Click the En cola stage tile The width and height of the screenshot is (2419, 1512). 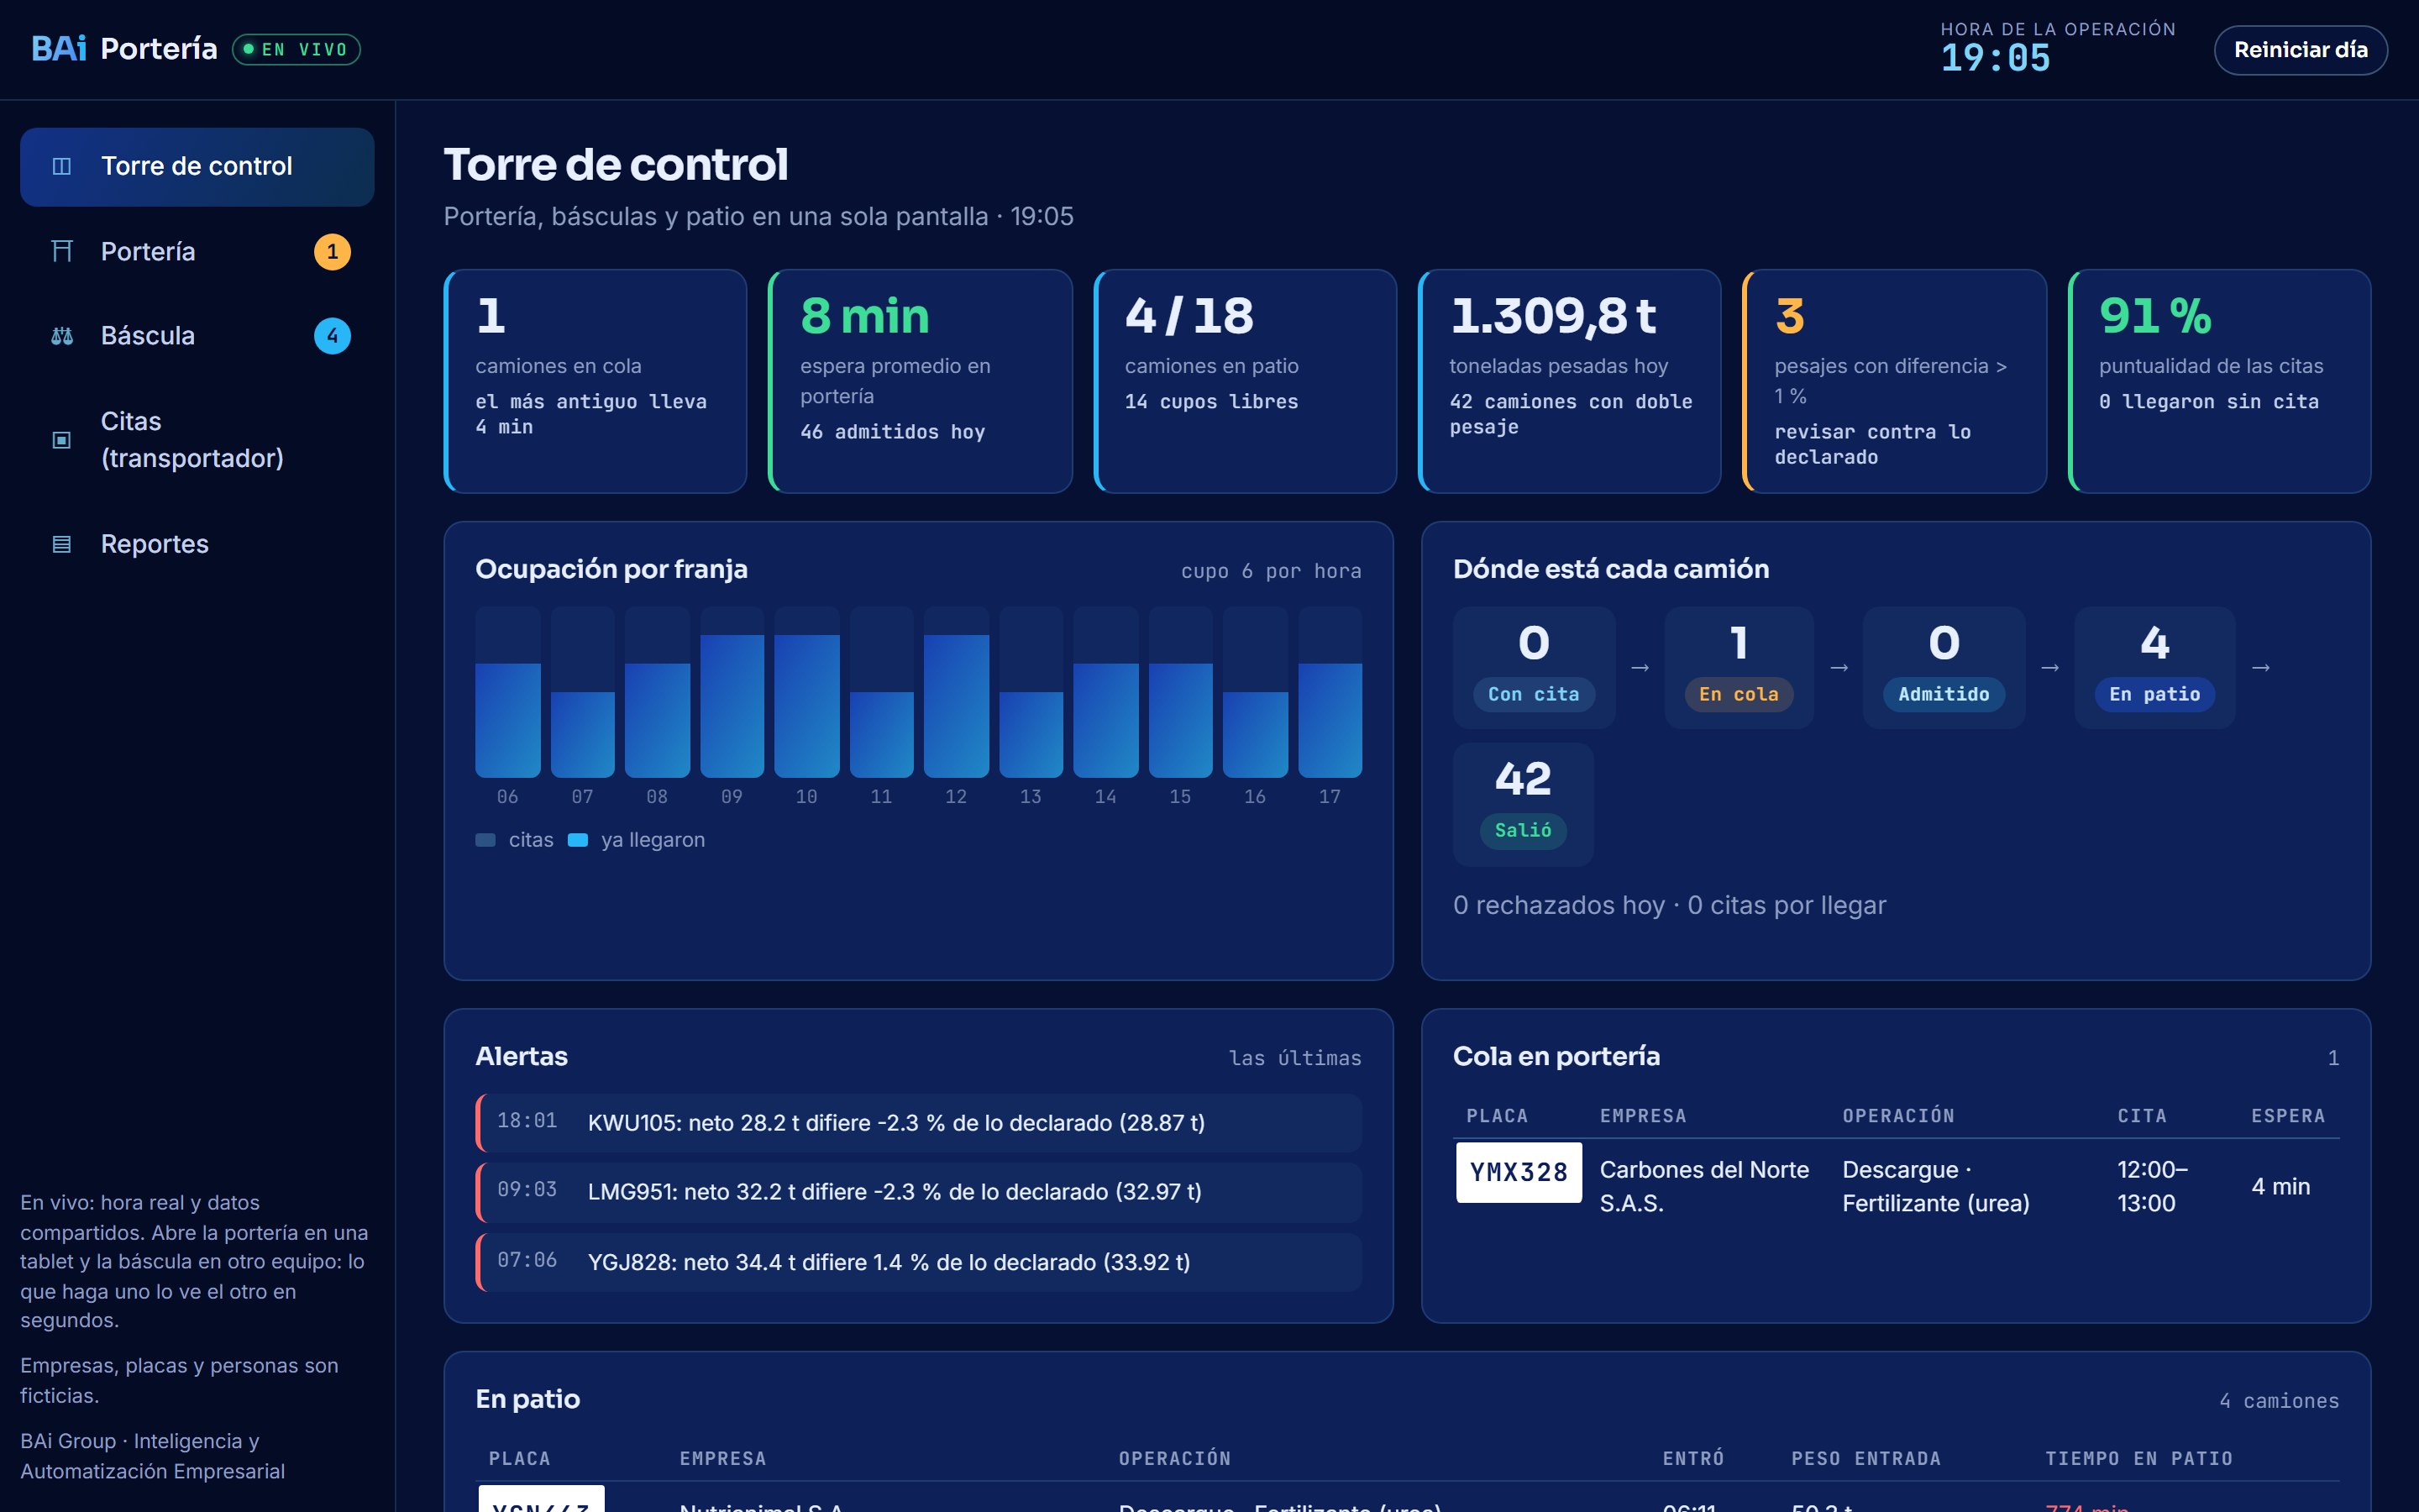tap(1739, 667)
